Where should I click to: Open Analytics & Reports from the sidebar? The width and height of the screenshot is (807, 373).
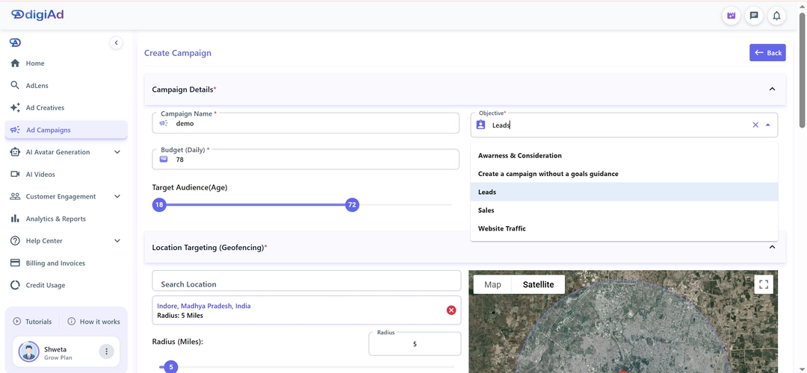[x=66, y=219]
